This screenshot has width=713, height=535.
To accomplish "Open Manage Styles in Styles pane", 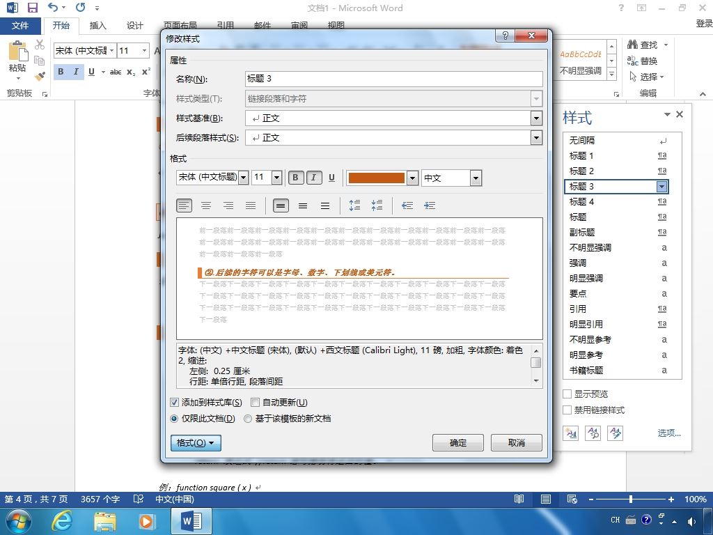I will [x=616, y=433].
